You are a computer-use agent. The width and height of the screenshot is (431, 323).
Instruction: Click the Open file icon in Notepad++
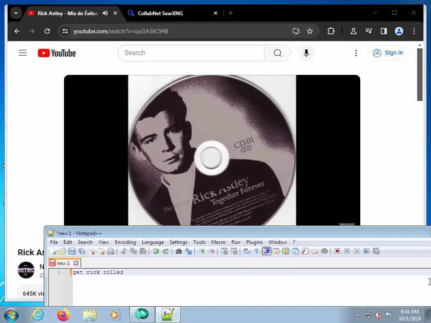[x=62, y=251]
